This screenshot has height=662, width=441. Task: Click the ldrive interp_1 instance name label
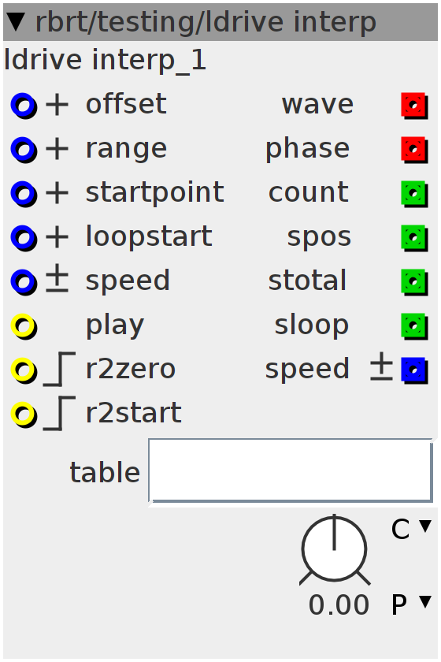105,60
